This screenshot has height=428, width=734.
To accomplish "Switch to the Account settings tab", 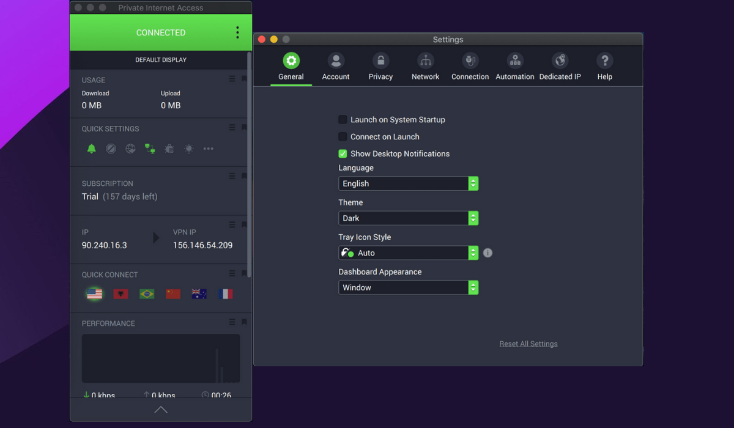I will click(x=336, y=67).
